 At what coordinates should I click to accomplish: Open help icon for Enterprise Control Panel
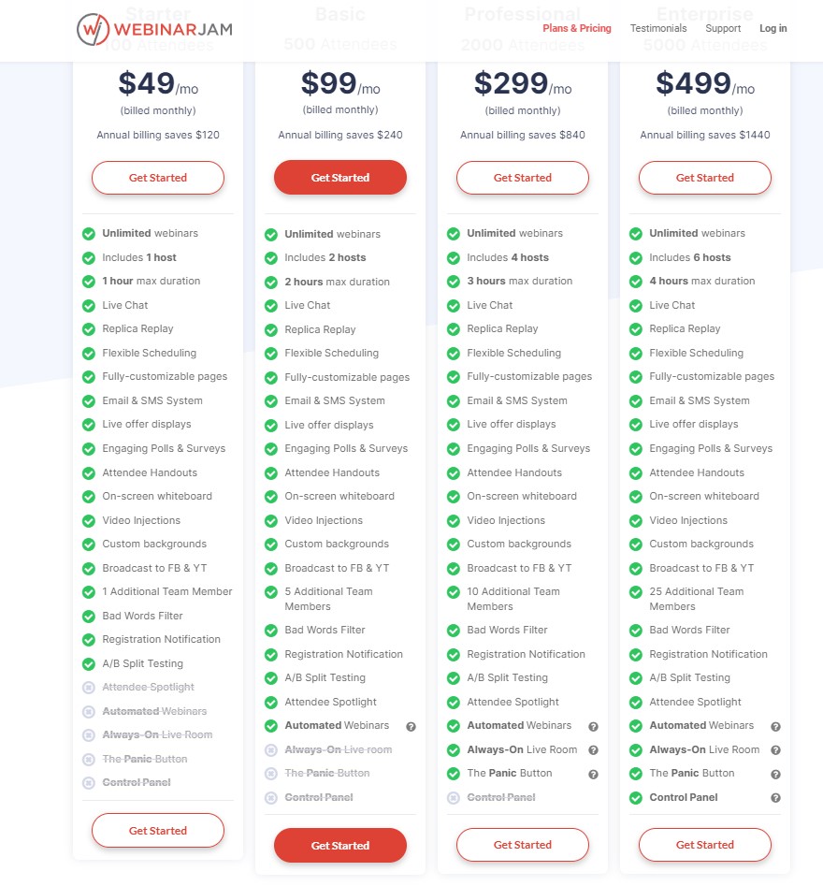click(775, 798)
